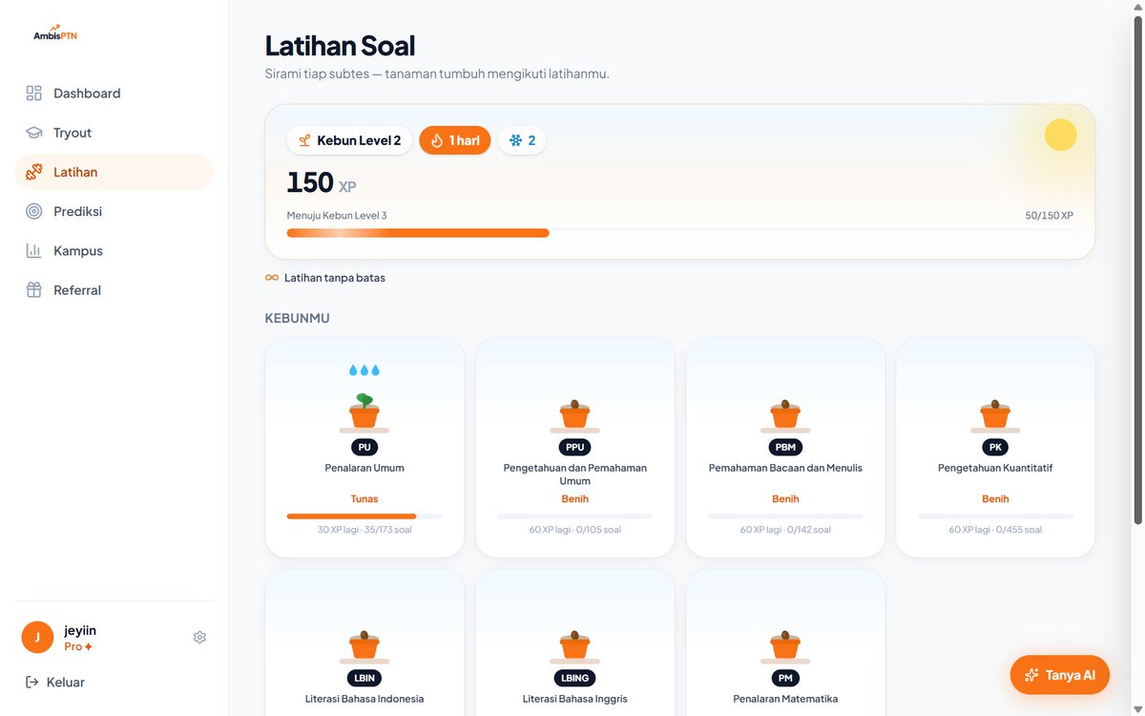Open the Prediksi section

[114, 211]
